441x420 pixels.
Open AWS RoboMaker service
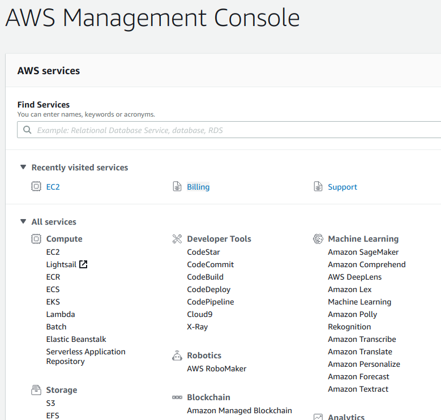pyautogui.click(x=217, y=368)
